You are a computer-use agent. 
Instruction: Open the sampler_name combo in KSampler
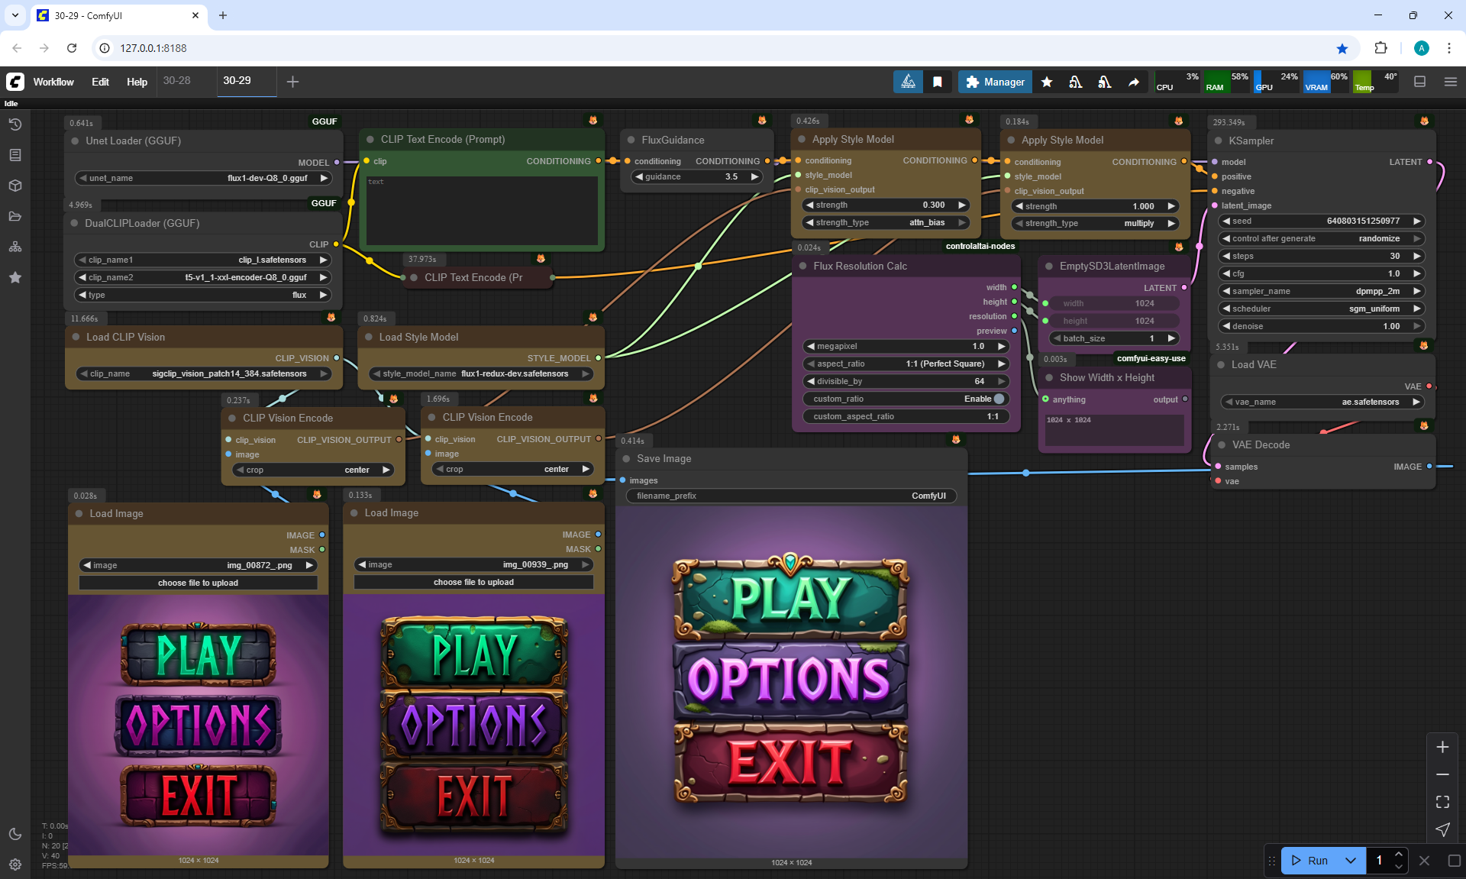(x=1322, y=291)
